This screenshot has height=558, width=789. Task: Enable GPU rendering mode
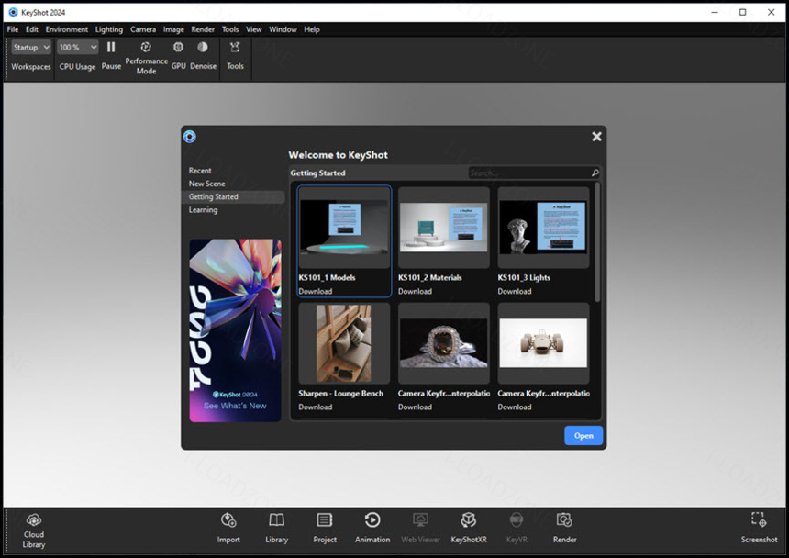tap(178, 47)
